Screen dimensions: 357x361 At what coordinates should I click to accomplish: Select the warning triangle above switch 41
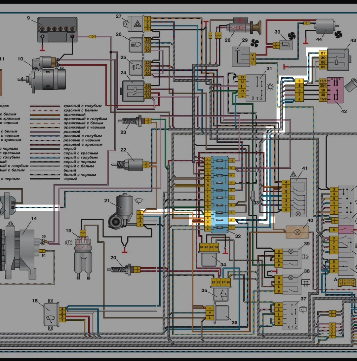point(293,174)
